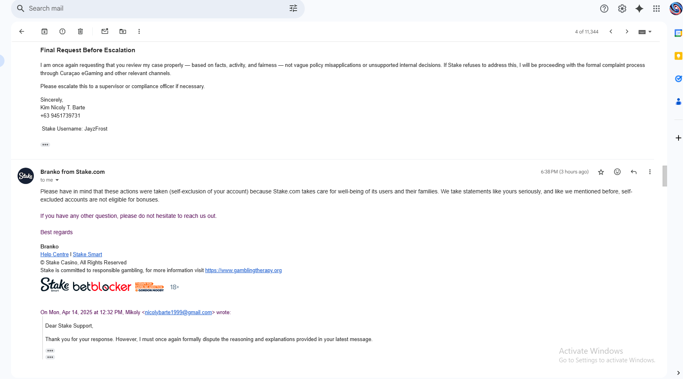Go to the older conversation arrow
This screenshot has height=379, width=683.
tap(627, 31)
